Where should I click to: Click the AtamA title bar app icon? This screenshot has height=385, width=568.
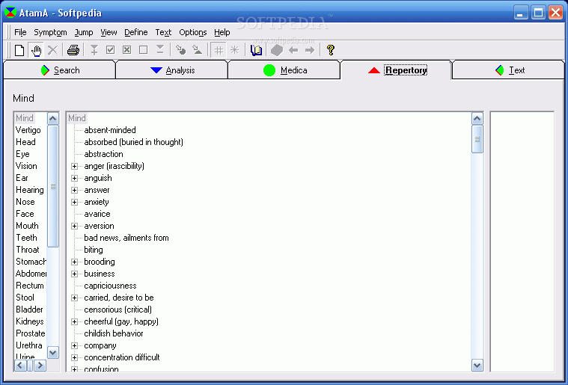(x=10, y=12)
